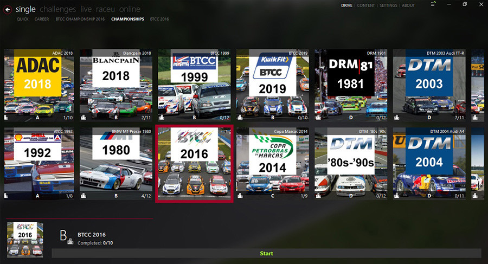Open the ABOUT section
The height and width of the screenshot is (264, 488).
pyautogui.click(x=408, y=5)
